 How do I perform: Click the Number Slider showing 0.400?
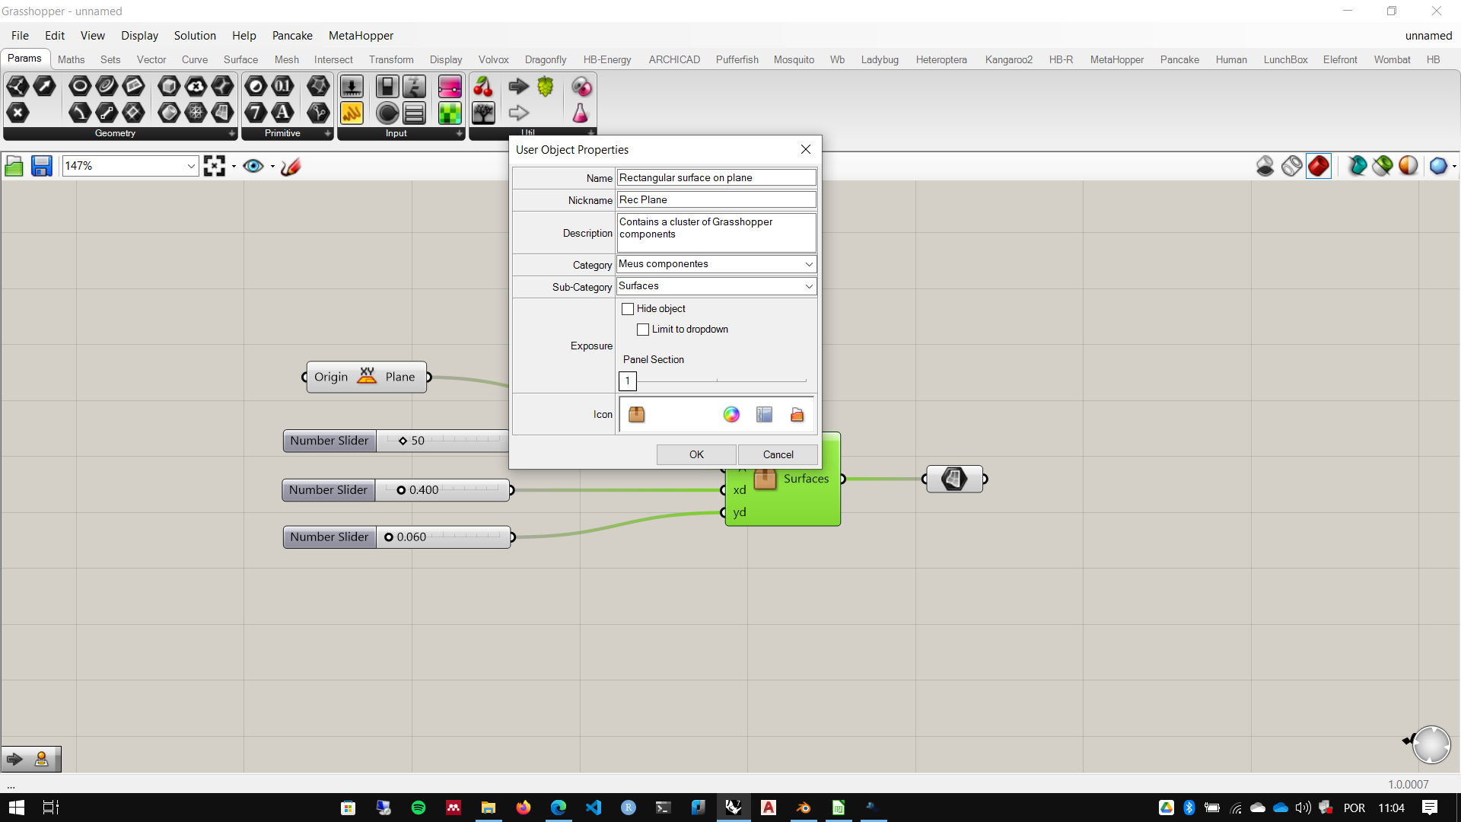coord(396,490)
